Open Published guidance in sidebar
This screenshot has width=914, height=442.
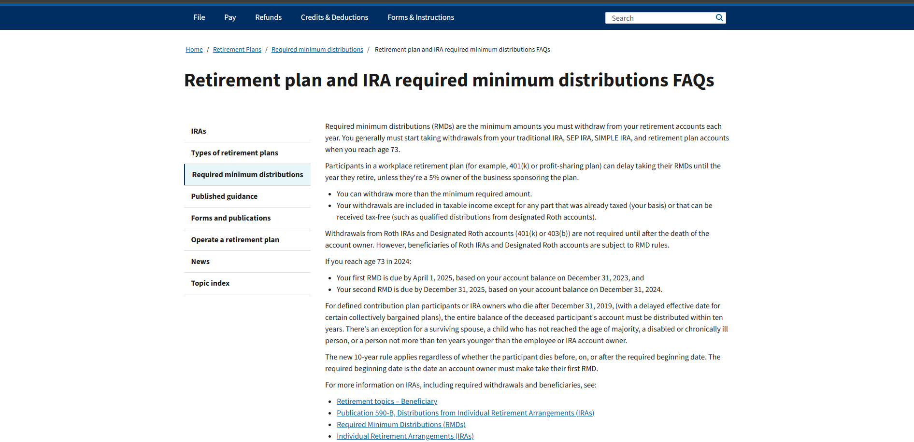[224, 196]
